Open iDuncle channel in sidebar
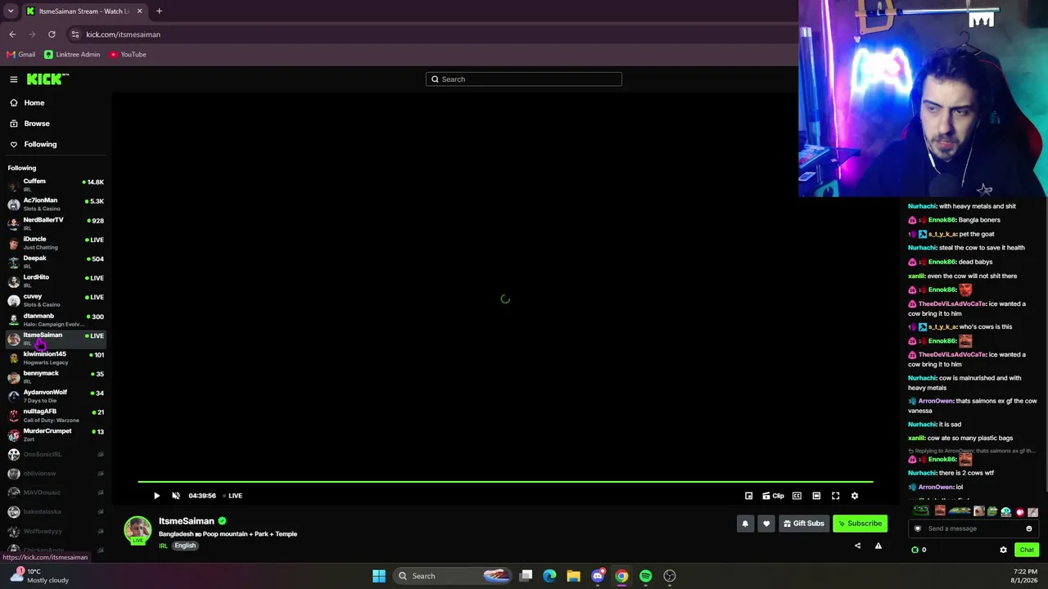 (x=56, y=243)
